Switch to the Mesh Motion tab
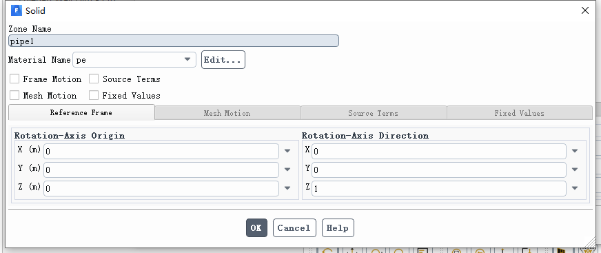Screen dimensions: 601x253 [227, 113]
